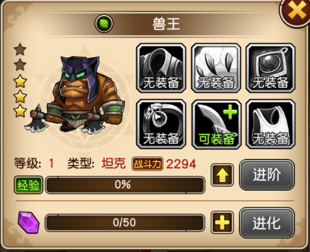Screen dimensions: 310x252
Task: Click the top empty gray star
Action: [20, 50]
